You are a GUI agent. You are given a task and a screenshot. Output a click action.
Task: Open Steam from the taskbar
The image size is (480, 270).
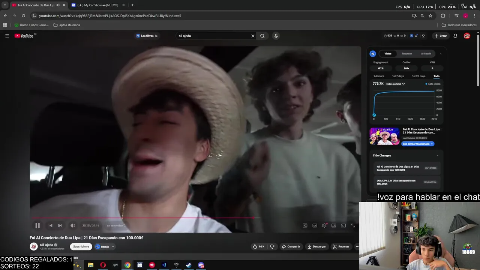click(x=189, y=265)
